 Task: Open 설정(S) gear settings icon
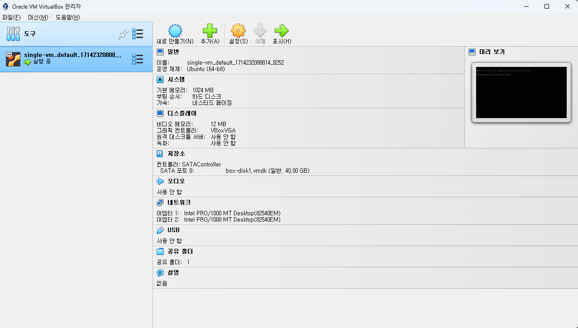[x=238, y=31]
